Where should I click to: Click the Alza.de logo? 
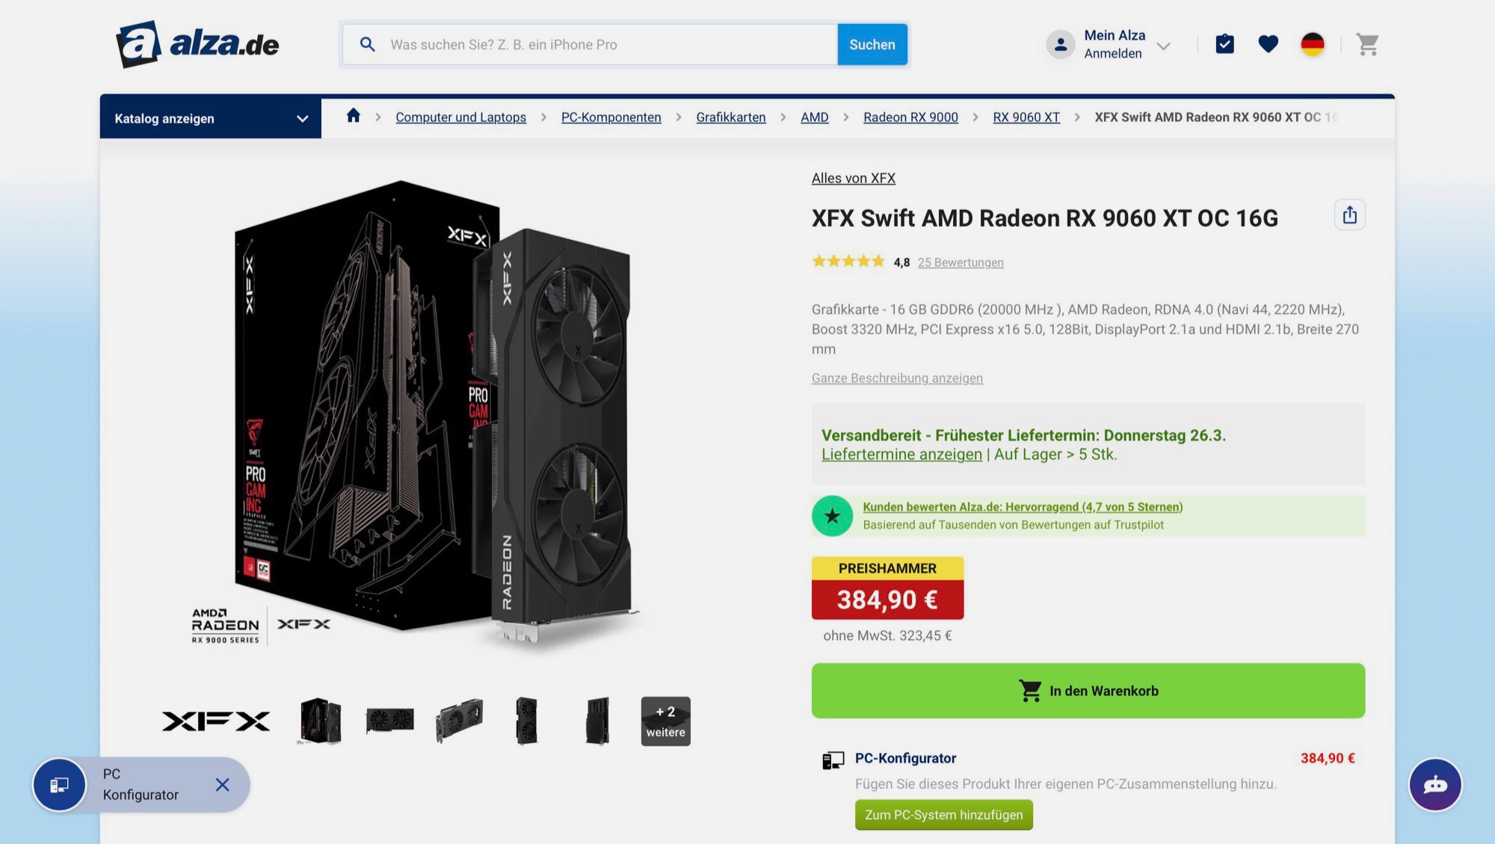point(197,45)
